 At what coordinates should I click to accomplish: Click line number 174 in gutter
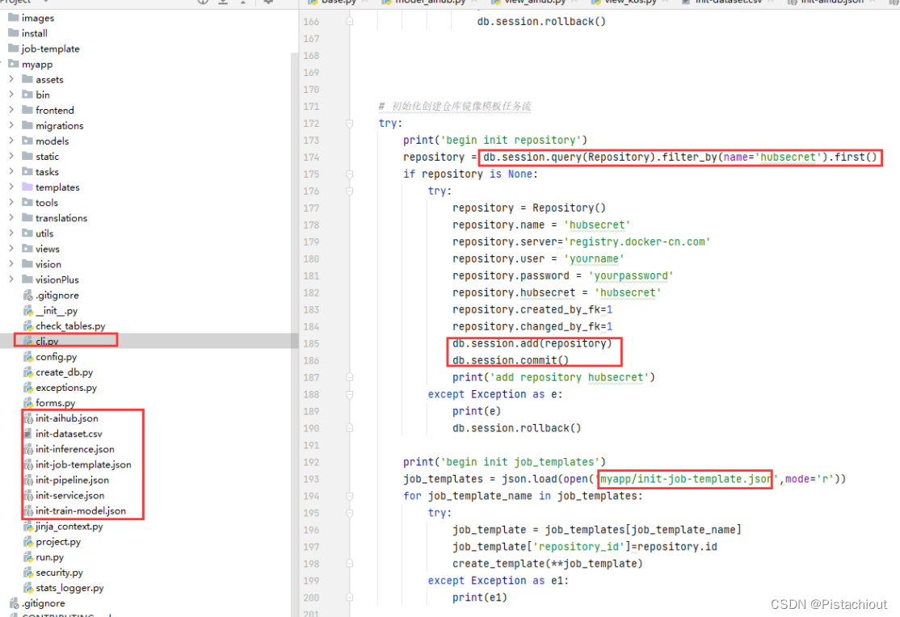(311, 157)
